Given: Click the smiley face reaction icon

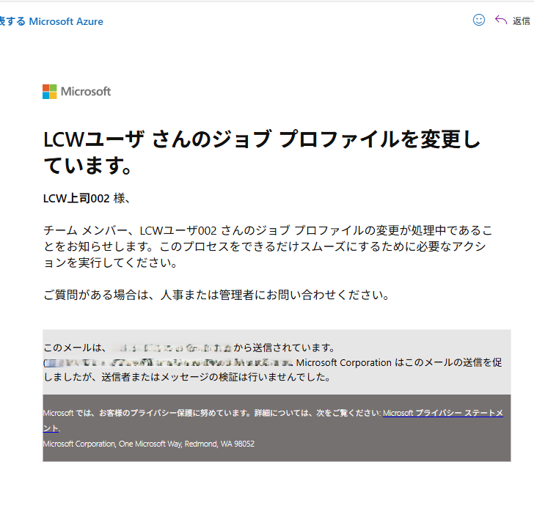Looking at the screenshot, I should (479, 20).
